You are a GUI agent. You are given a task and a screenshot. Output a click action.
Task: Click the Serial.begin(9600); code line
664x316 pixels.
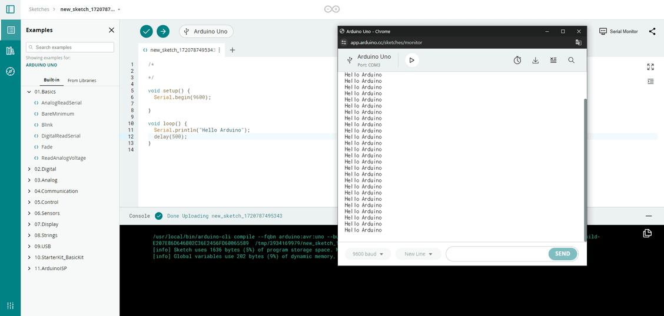point(182,97)
